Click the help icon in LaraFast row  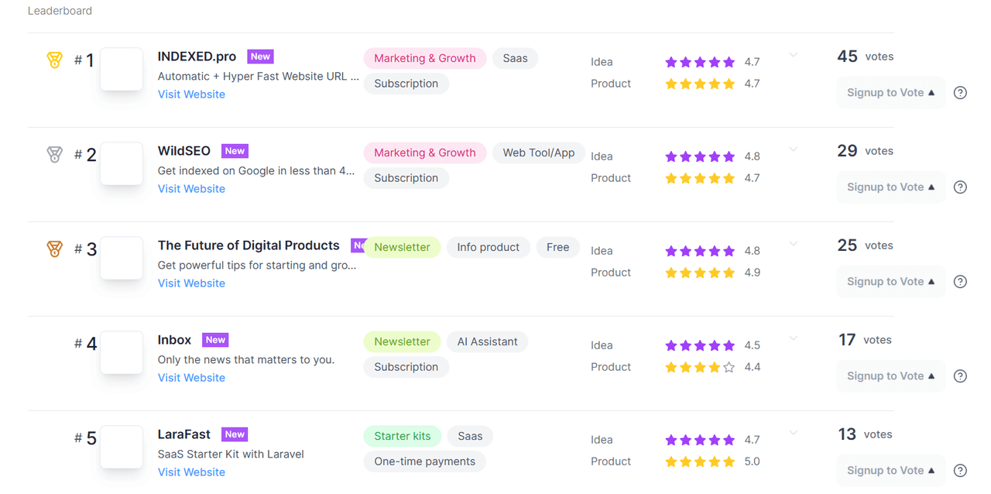tap(960, 471)
